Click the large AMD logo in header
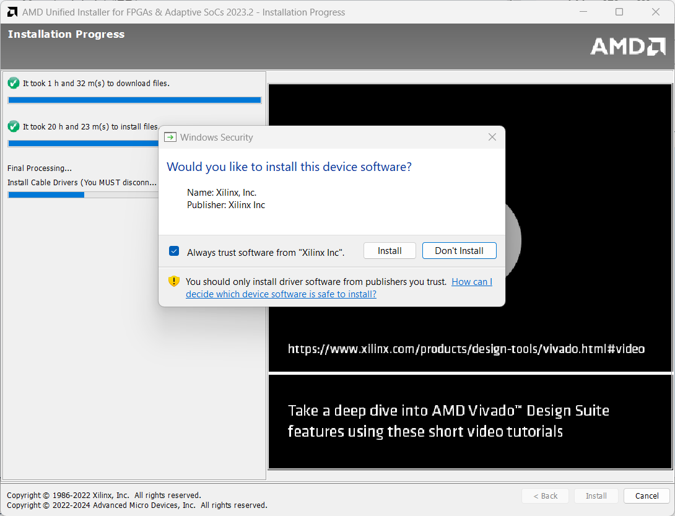 tap(627, 46)
